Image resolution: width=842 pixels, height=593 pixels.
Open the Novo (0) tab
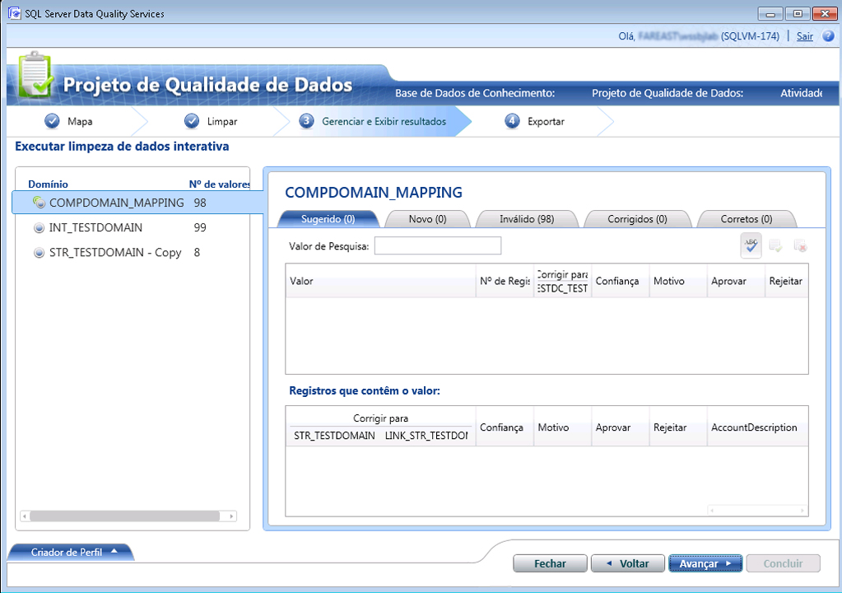click(427, 219)
